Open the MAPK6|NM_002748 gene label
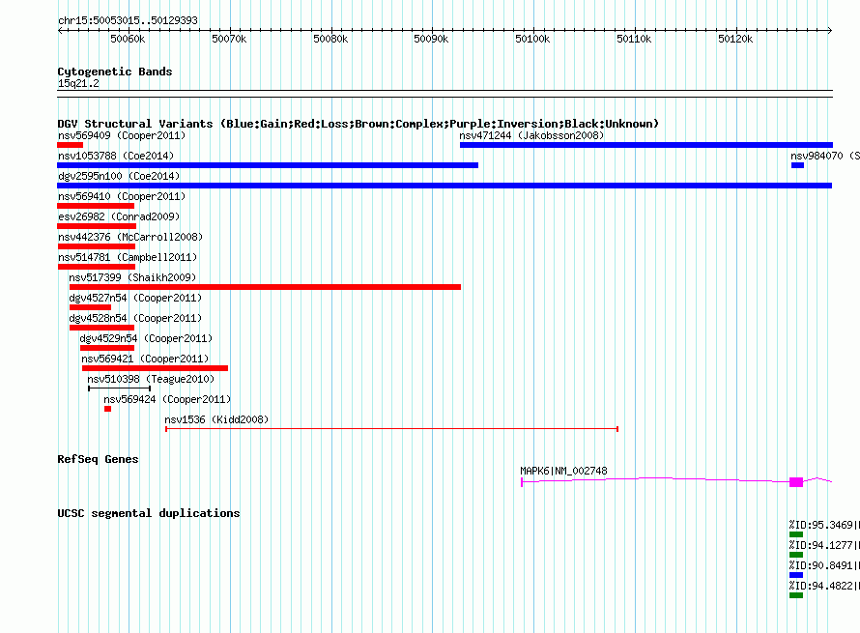Screen dimensions: 860x633 coord(563,471)
